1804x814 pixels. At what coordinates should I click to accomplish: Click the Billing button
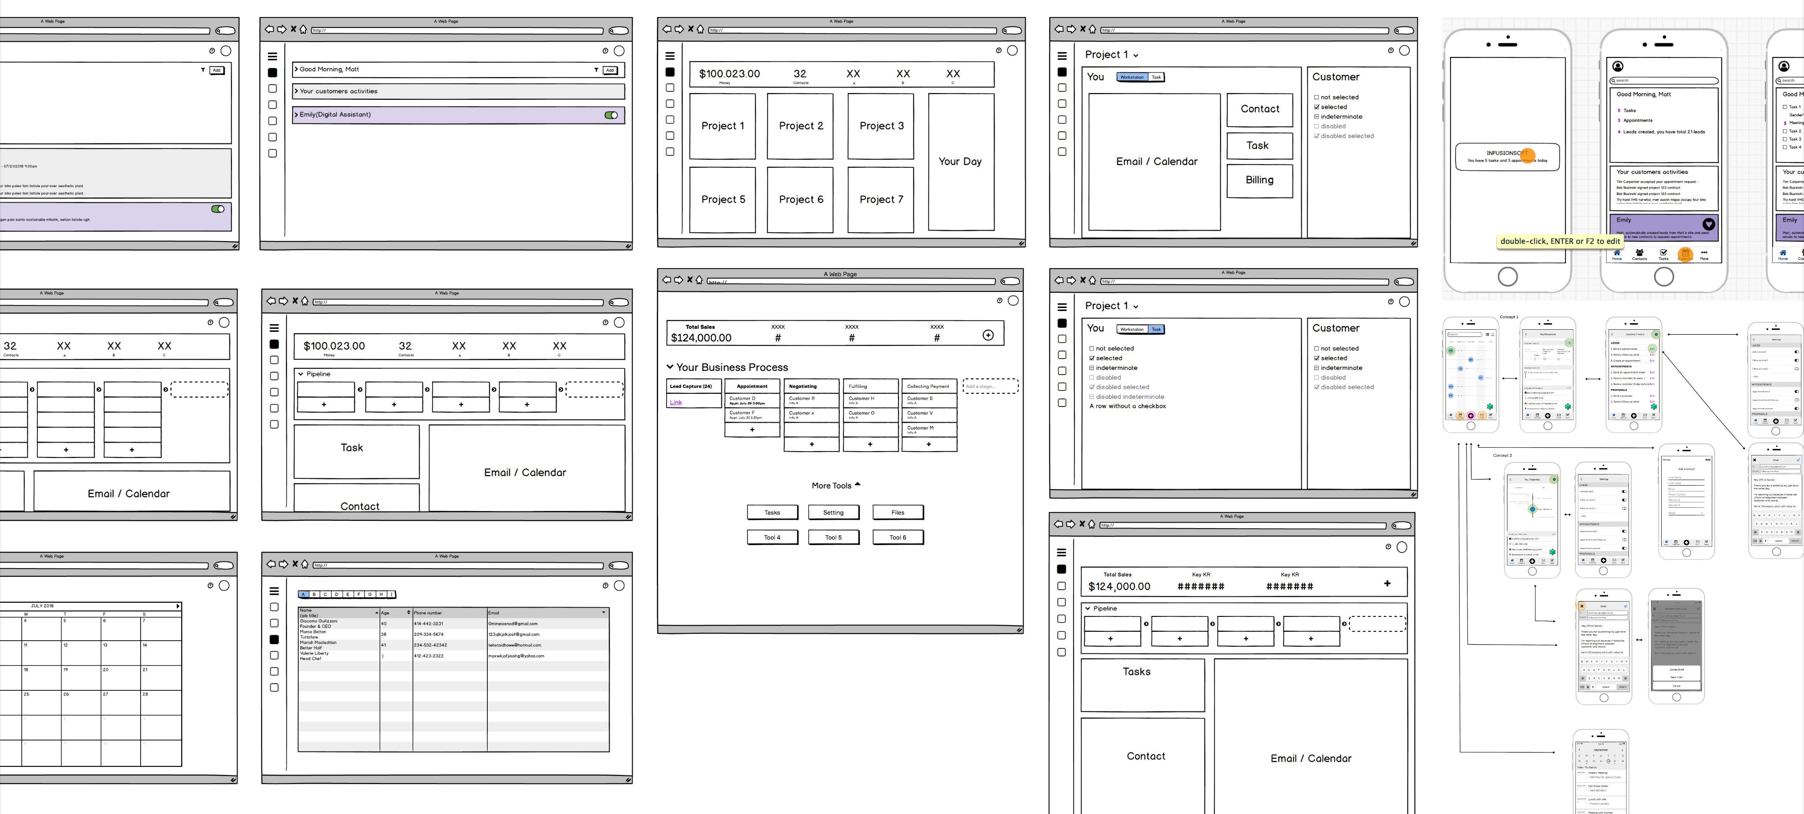[x=1260, y=181]
